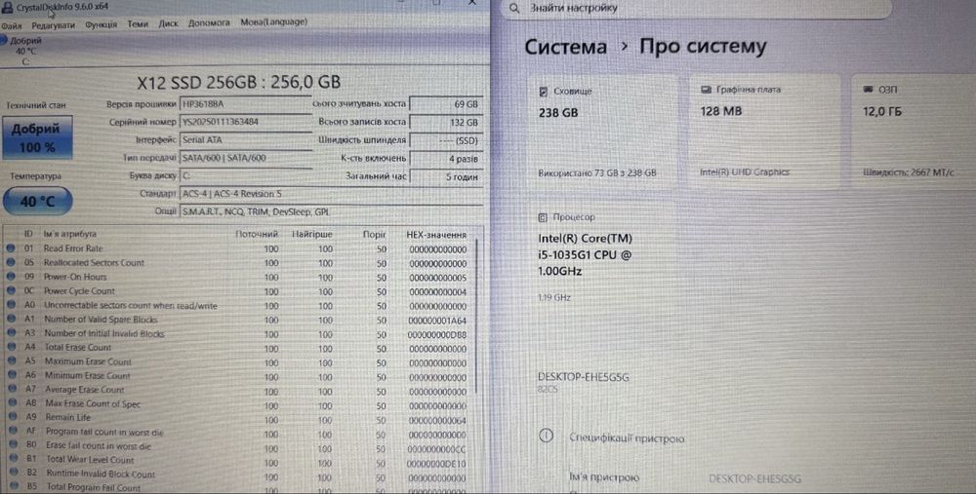Click the search magnifier icon in Settings
This screenshot has height=494, width=976.
coord(514,9)
